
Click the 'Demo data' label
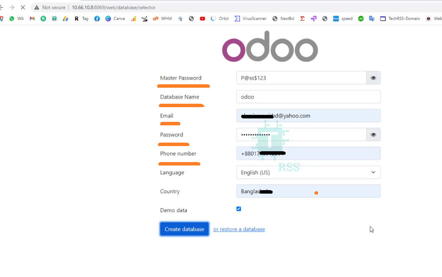pos(174,210)
